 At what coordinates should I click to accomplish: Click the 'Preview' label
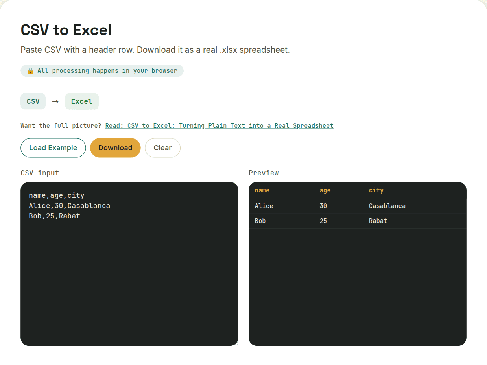tap(264, 173)
